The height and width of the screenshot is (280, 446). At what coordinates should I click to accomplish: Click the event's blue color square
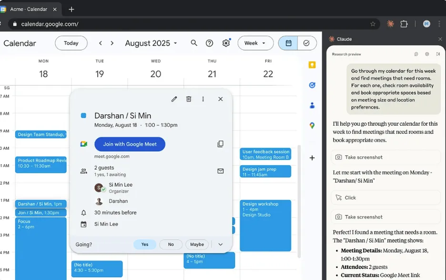click(x=83, y=115)
